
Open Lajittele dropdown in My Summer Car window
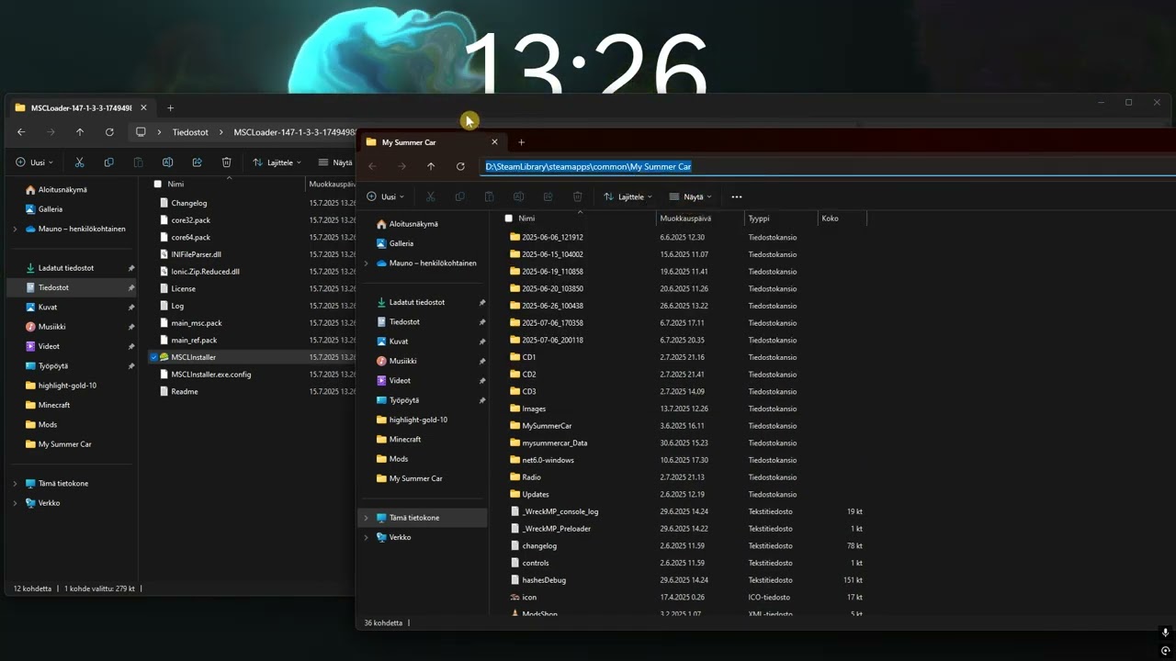pyautogui.click(x=628, y=196)
